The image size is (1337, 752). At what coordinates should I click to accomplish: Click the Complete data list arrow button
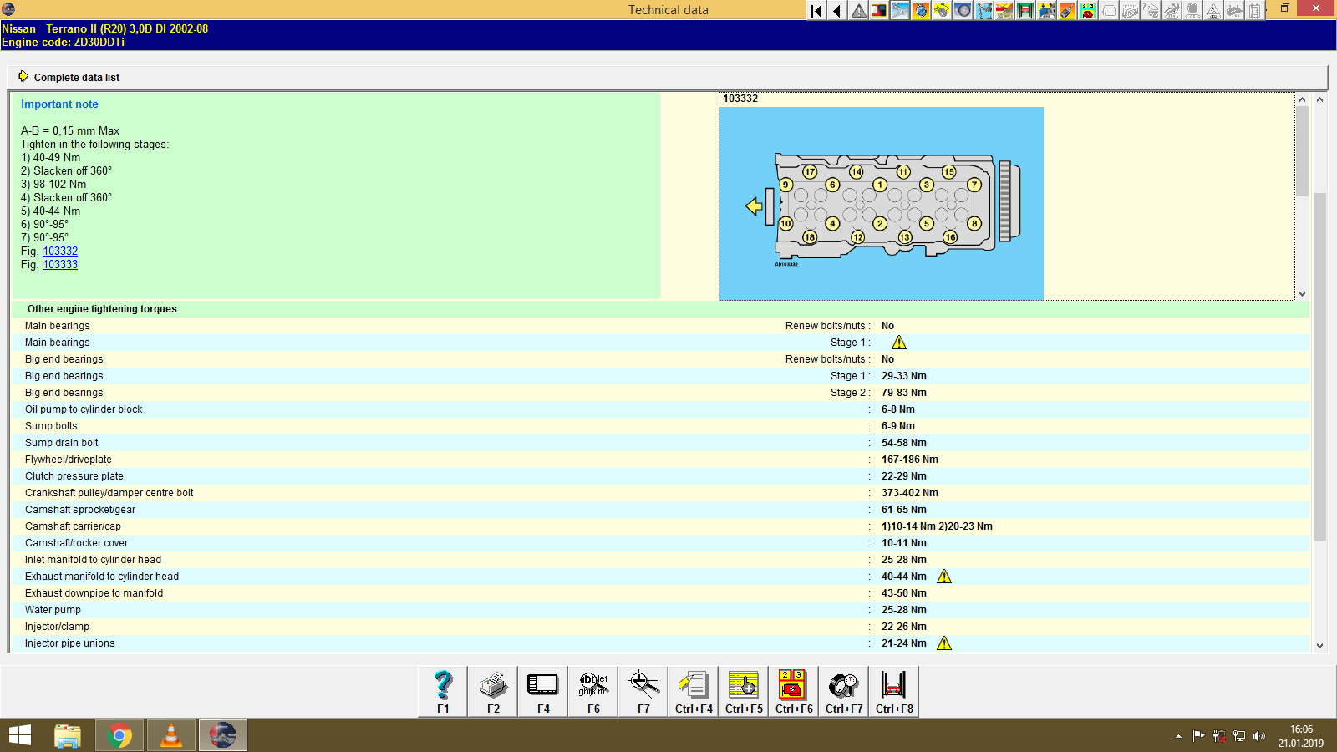24,76
